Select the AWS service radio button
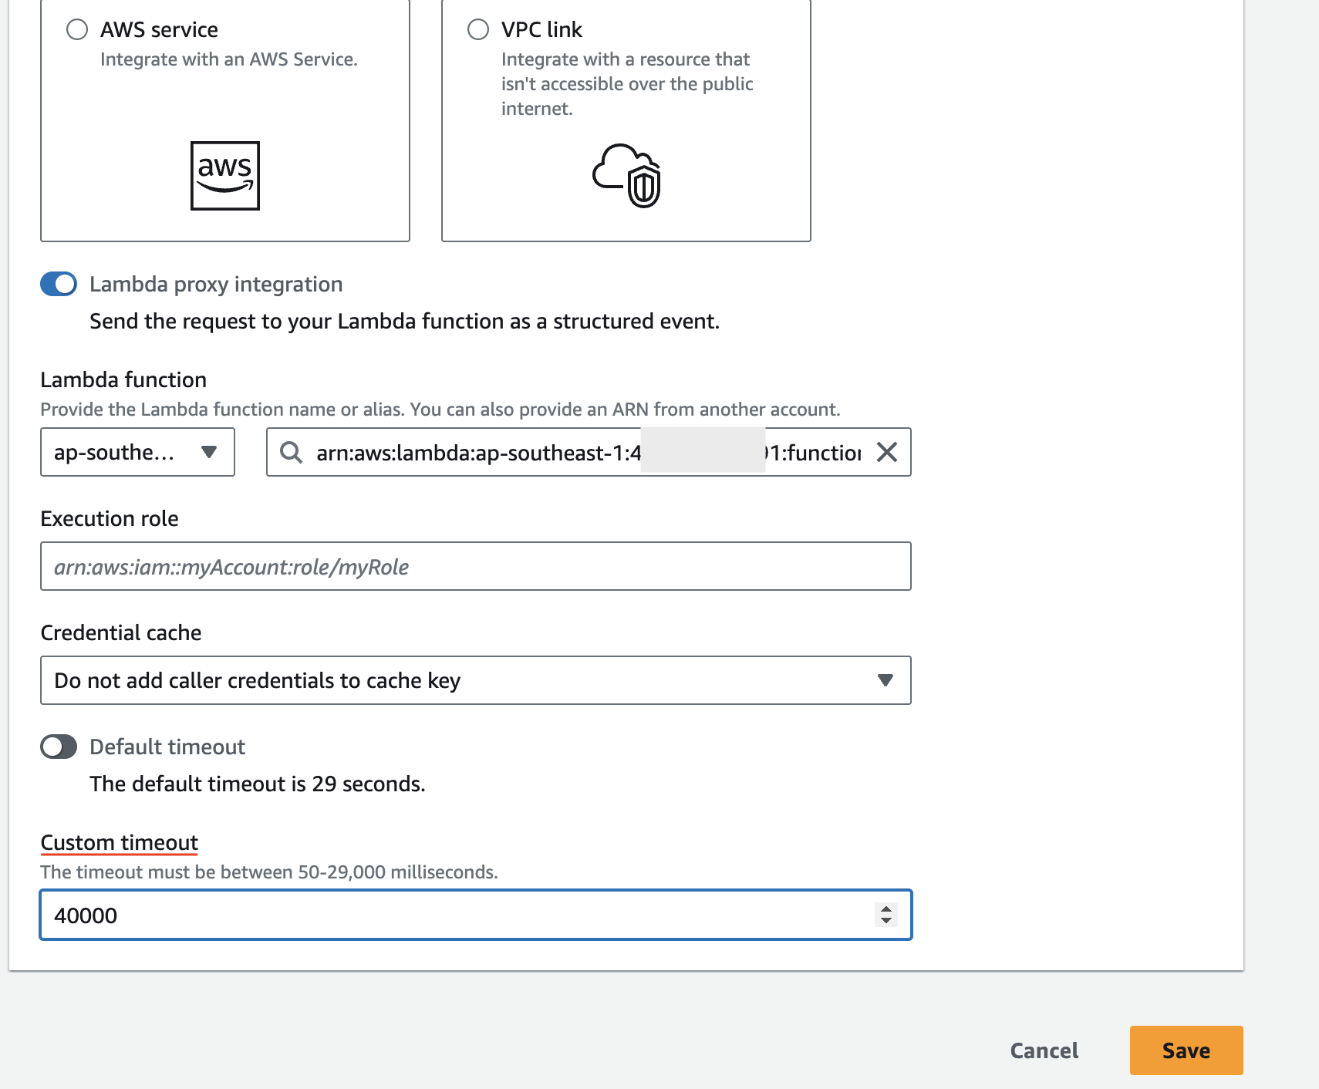 (77, 29)
